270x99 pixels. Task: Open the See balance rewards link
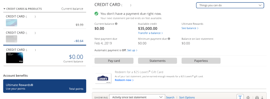tap(190, 28)
